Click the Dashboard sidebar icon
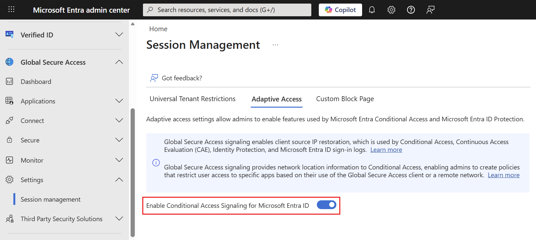Viewport: 536px width, 240px height. point(9,82)
